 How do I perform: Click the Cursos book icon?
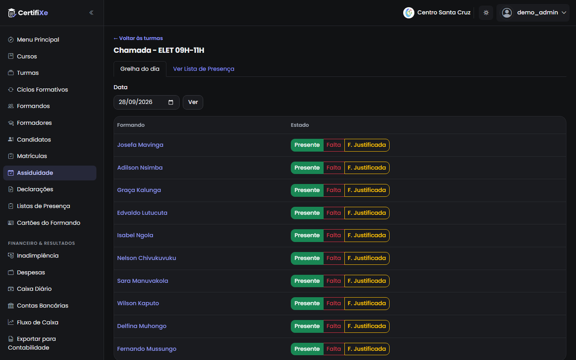pos(11,56)
